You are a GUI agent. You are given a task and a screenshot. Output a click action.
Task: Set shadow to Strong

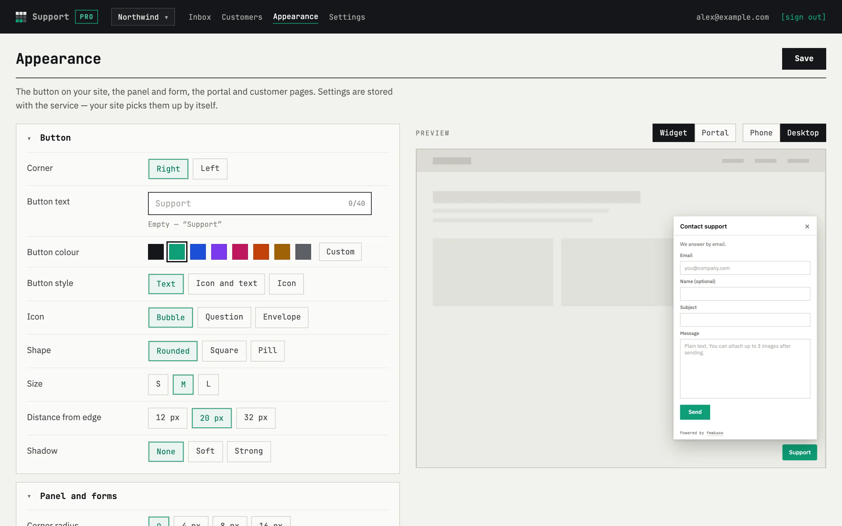pyautogui.click(x=249, y=452)
